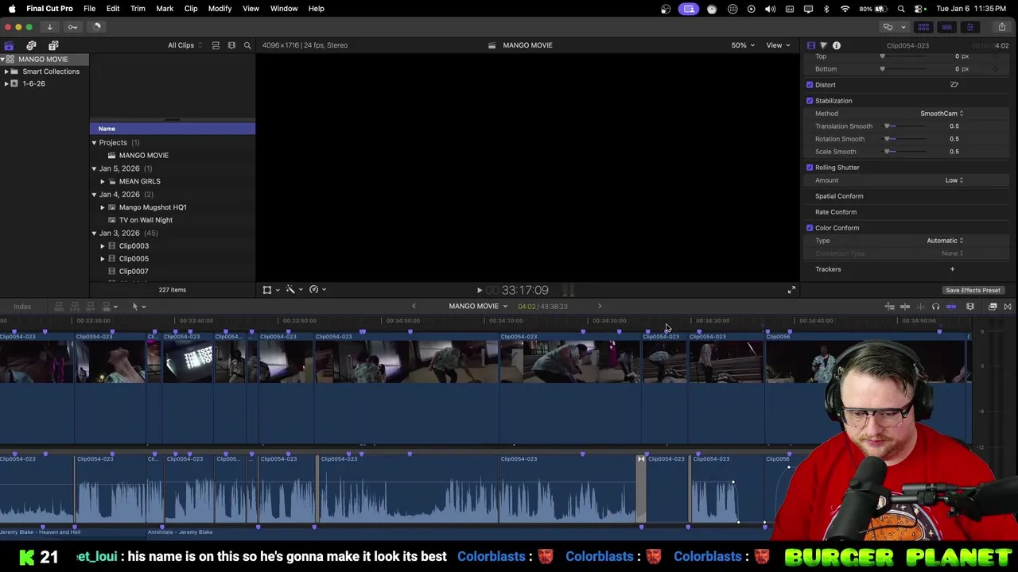Add a tracker with plus icon
The height and width of the screenshot is (572, 1018).
pos(952,269)
